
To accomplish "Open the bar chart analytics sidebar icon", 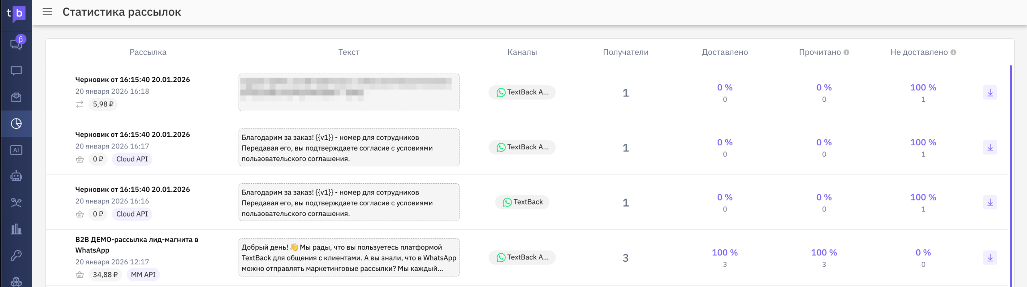I will 16,229.
